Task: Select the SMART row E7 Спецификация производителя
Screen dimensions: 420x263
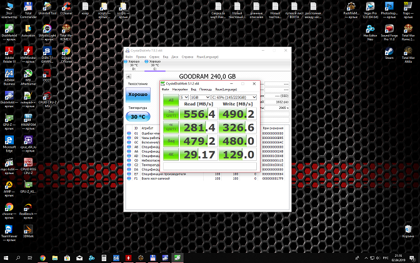Action: [x=207, y=174]
